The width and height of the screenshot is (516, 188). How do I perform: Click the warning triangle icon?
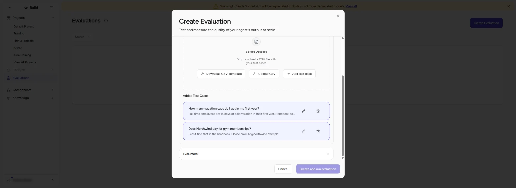coord(216,6)
